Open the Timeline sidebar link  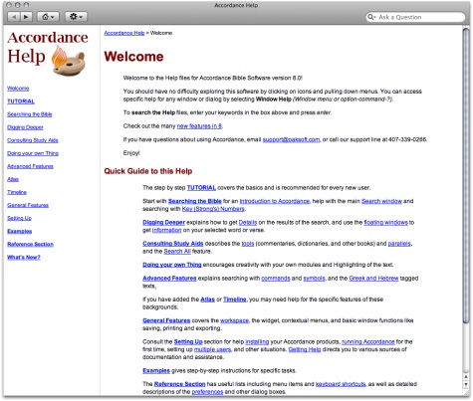pyautogui.click(x=17, y=192)
